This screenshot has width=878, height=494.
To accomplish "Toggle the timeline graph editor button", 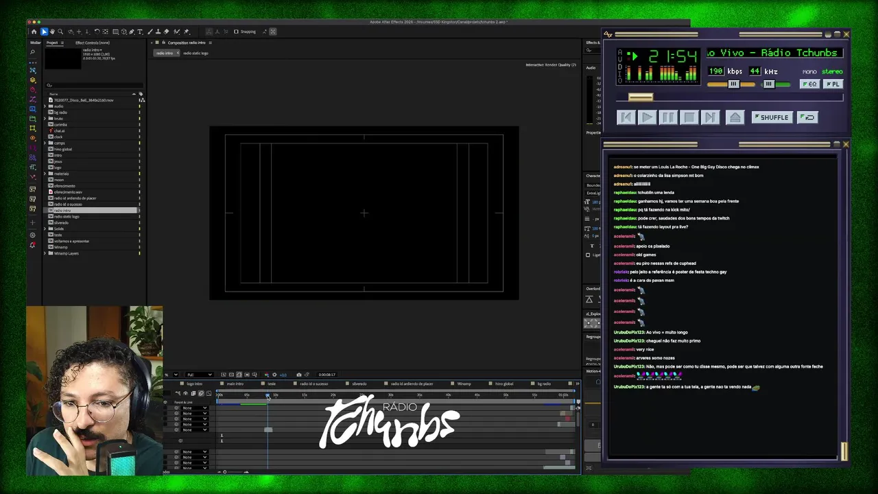I will [x=209, y=394].
